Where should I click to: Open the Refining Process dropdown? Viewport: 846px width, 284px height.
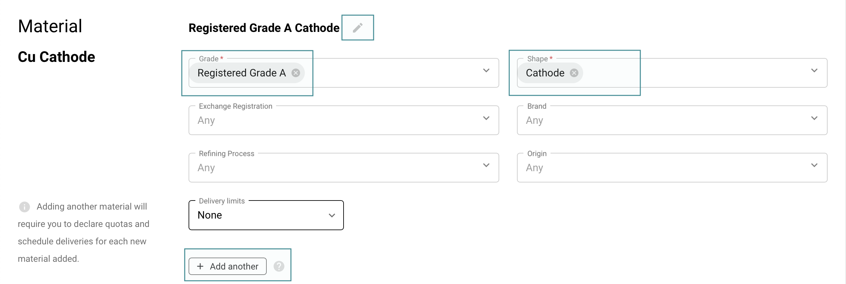tap(486, 166)
